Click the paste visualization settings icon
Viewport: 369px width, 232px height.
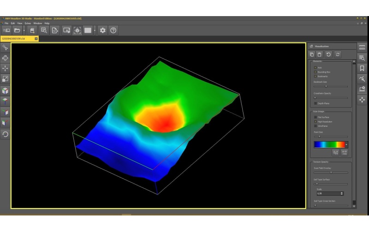[319, 54]
